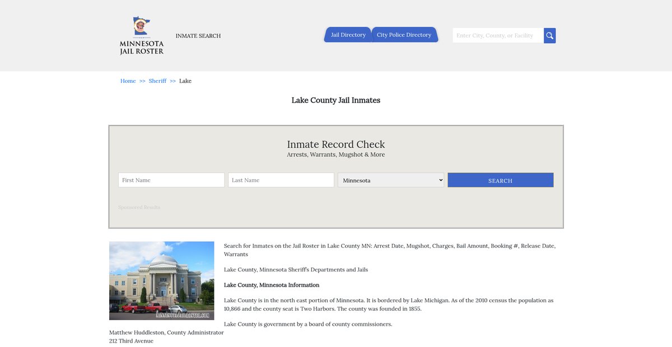Image resolution: width=672 pixels, height=347 pixels.
Task: Click the Minnesota Jail Roster logo
Action: (142, 36)
